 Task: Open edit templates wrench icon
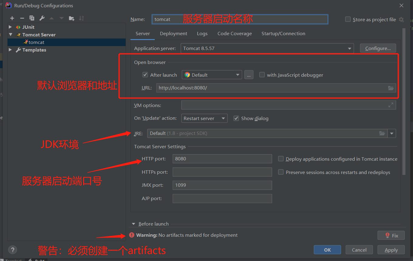click(42, 18)
